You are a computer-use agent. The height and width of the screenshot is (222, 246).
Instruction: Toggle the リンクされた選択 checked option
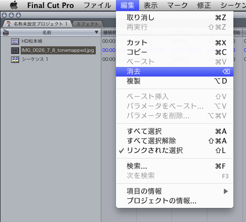(174, 151)
